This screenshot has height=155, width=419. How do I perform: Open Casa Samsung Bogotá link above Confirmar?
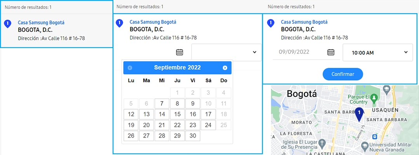coord(304,22)
